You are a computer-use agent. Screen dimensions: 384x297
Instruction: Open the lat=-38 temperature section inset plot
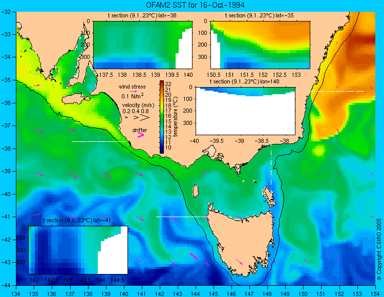tap(143, 45)
